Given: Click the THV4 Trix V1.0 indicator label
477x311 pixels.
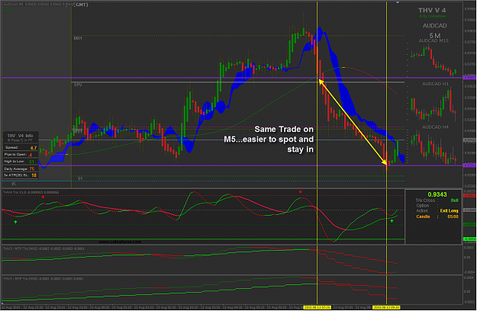Looking at the screenshot, I should (x=31, y=192).
